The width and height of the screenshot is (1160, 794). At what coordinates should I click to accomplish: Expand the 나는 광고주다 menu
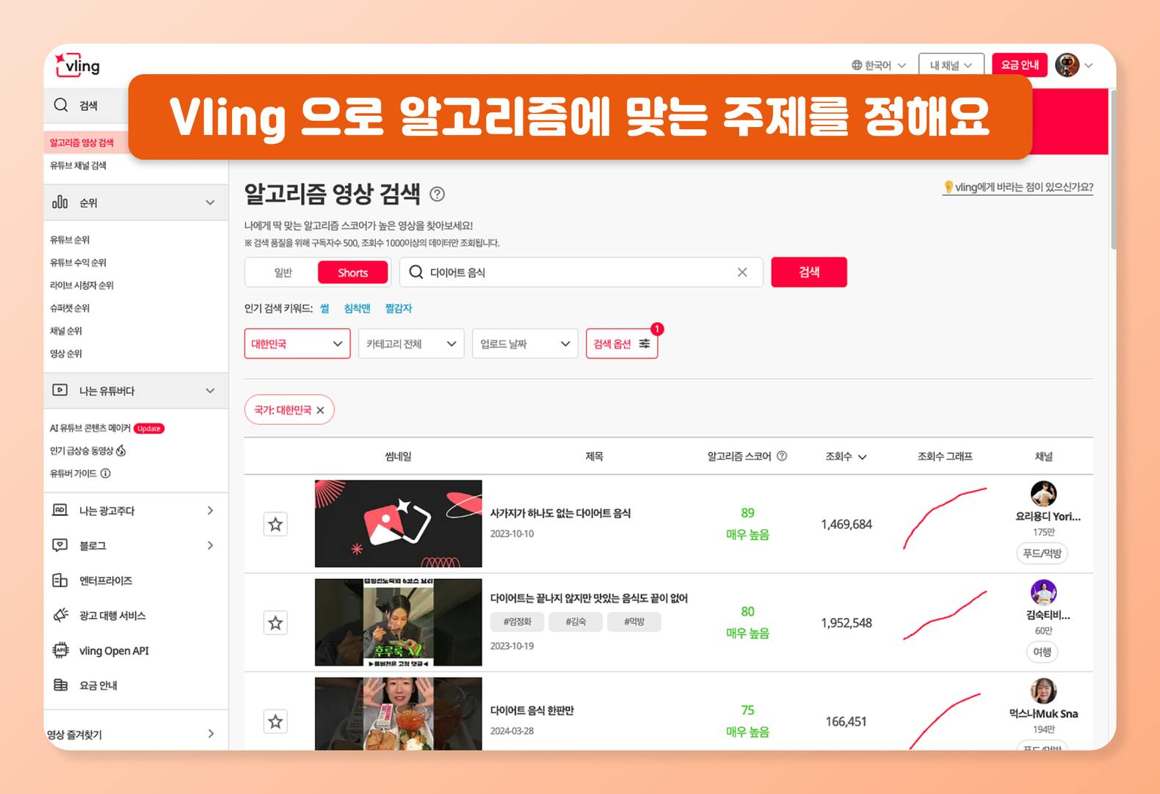(x=210, y=510)
